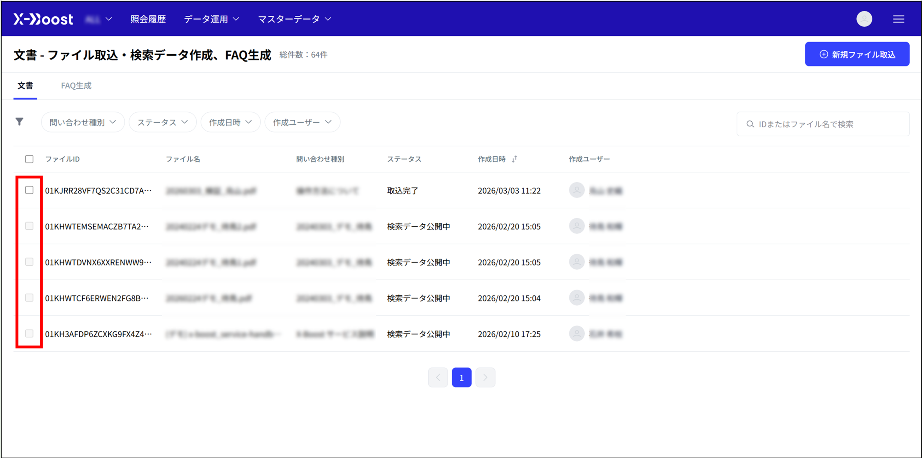Open the 作成ユーザー filter dropdown
This screenshot has width=922, height=458.
303,122
